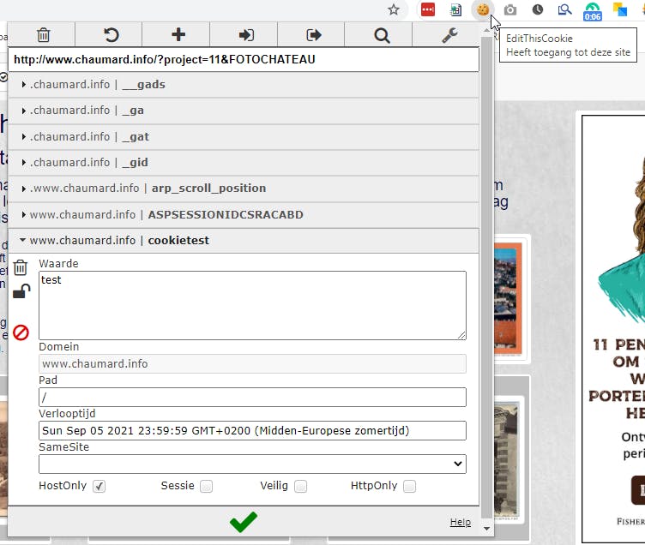This screenshot has width=645, height=545.
Task: Reset cookies using the undo arrow icon
Action: point(111,35)
